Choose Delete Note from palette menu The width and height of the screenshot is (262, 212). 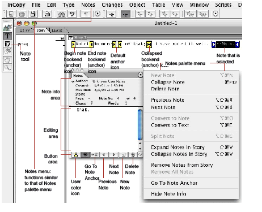(191, 89)
